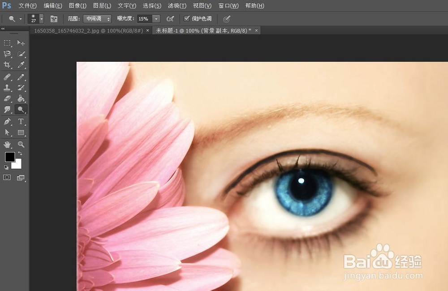Enable the 保护色调 checkbox
448x291 pixels.
[187, 19]
